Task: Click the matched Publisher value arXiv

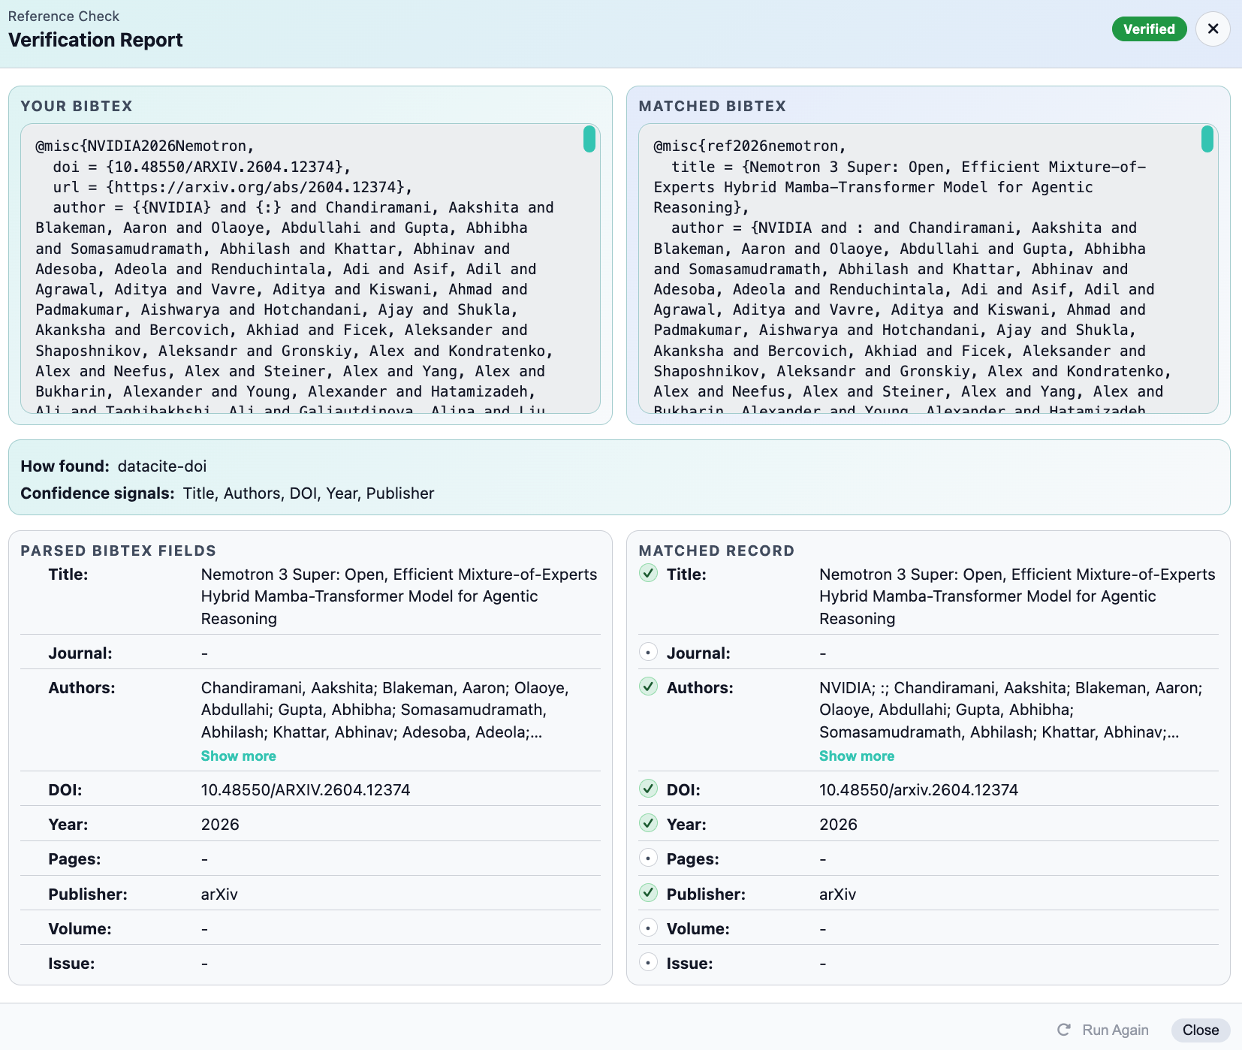Action: point(837,894)
